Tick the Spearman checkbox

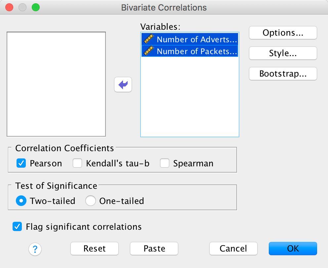click(x=165, y=163)
